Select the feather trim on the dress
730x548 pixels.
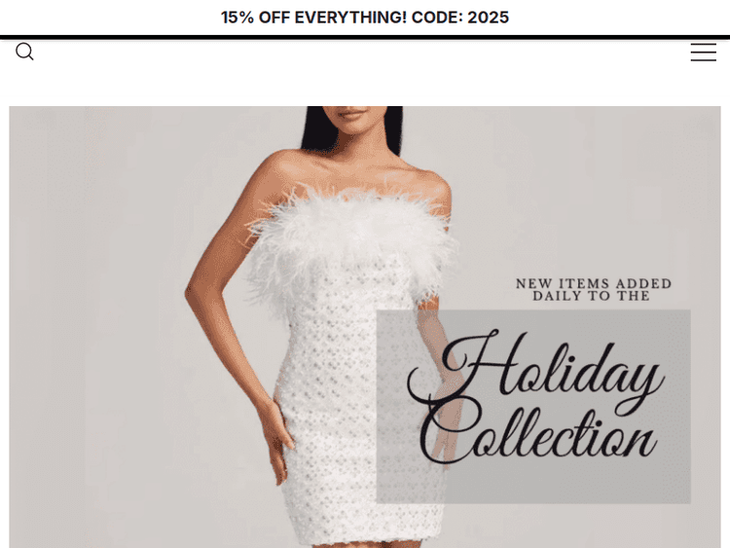point(351,236)
